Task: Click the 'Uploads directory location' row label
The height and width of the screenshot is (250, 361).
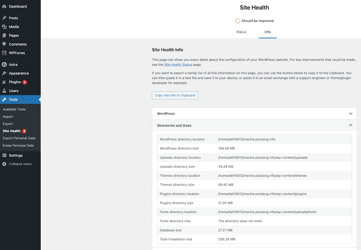Action: (180, 158)
